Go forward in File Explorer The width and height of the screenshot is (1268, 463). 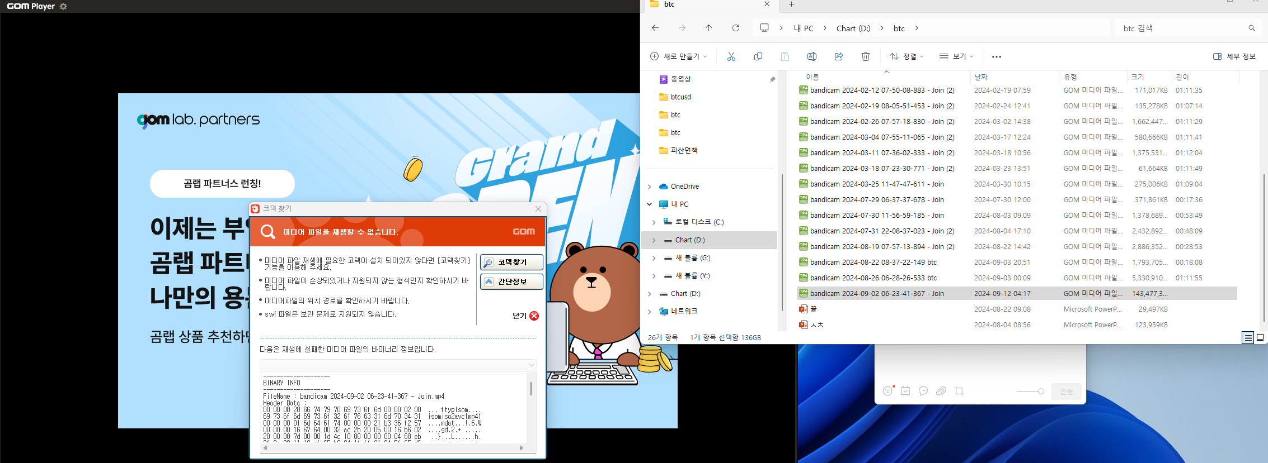tap(682, 28)
